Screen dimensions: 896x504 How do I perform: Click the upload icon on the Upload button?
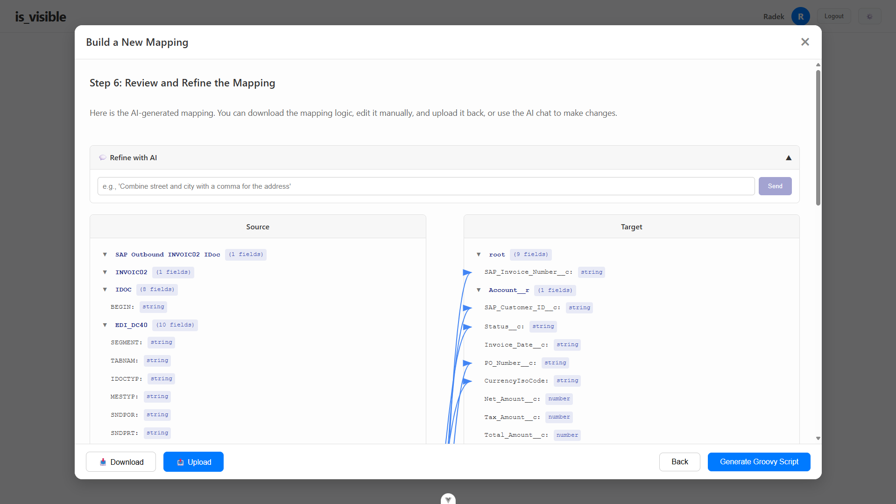[x=180, y=462]
